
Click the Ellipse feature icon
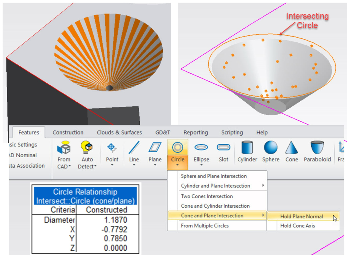point(201,148)
